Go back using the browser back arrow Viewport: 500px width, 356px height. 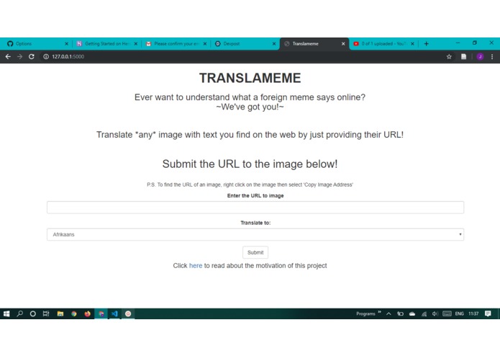(8, 56)
